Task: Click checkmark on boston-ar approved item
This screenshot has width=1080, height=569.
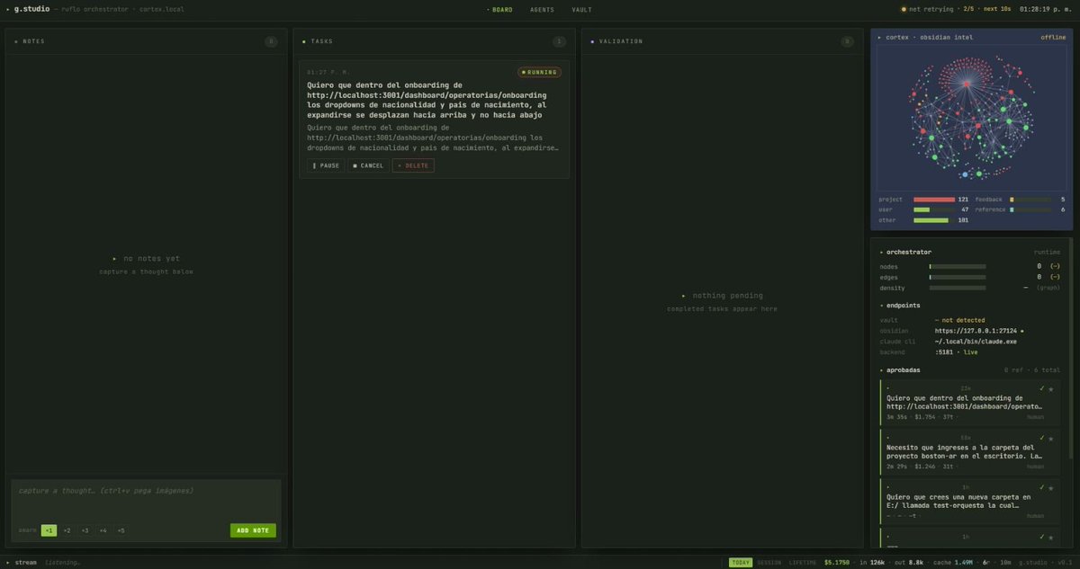Action: point(1041,438)
